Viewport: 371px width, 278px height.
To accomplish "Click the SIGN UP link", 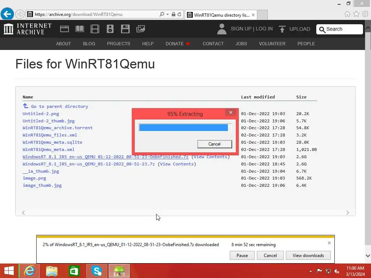I will point(241,29).
